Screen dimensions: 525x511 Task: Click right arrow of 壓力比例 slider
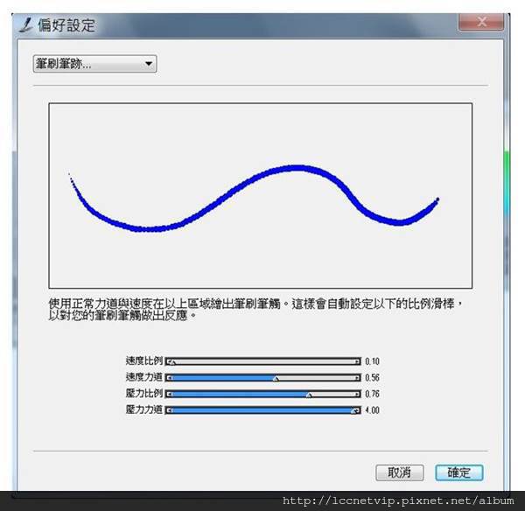click(358, 394)
